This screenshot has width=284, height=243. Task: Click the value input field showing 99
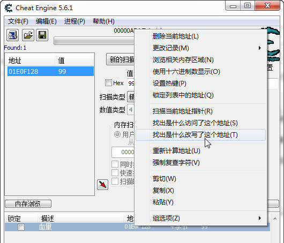(x=131, y=83)
